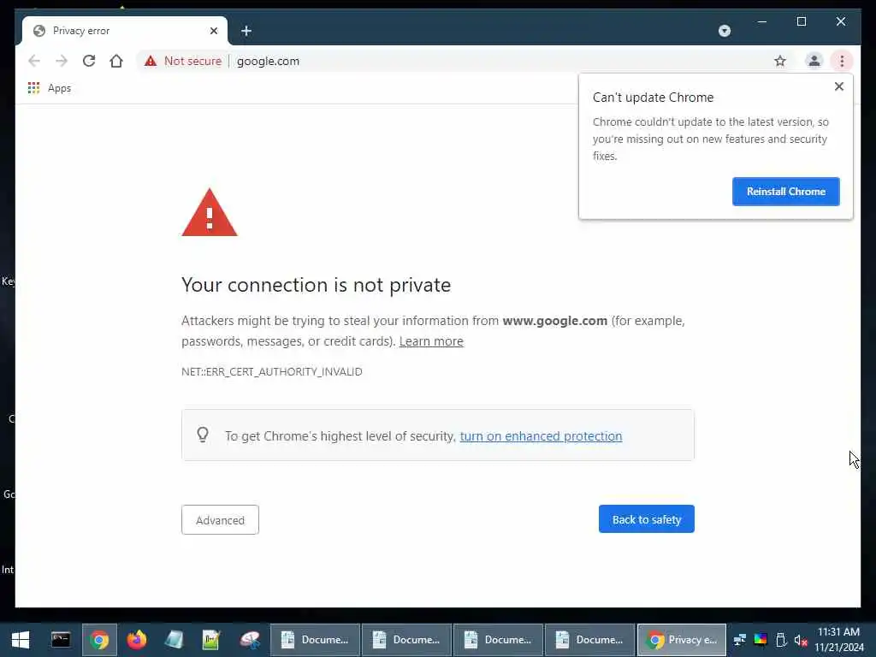Image resolution: width=876 pixels, height=657 pixels.
Task: Launch Firefox from the taskbar
Action: tap(137, 640)
